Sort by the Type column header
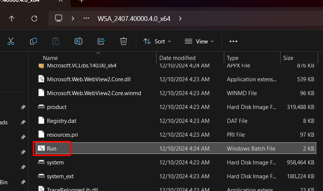 point(232,58)
